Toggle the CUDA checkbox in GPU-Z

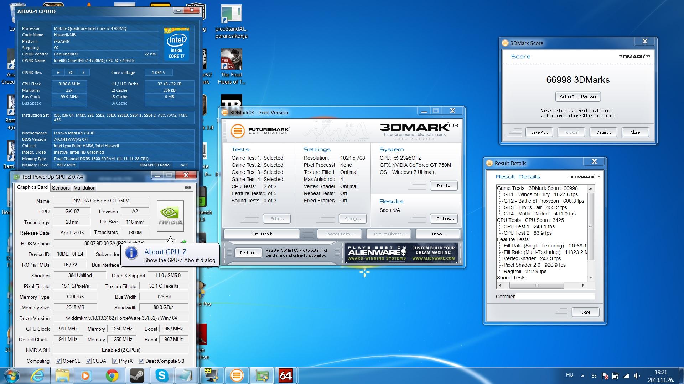click(89, 361)
